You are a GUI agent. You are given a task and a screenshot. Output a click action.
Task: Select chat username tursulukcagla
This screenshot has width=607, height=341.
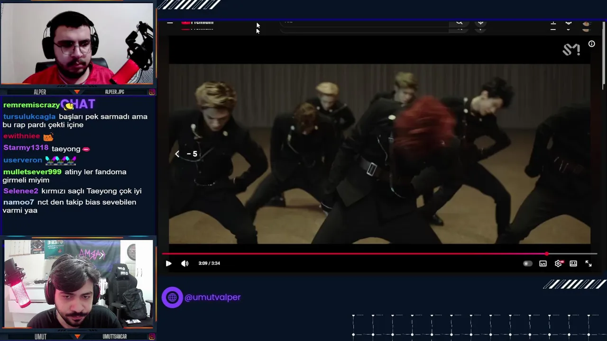(29, 117)
